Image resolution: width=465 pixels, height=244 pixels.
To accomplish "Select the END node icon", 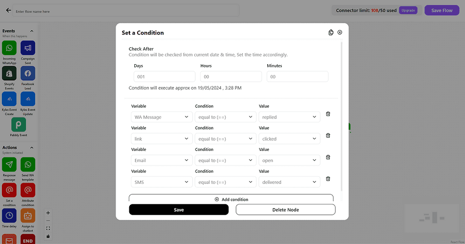I will coord(28,239).
